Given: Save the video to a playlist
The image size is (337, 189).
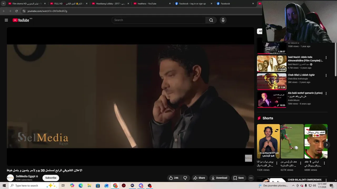Looking at the screenshot, I should [239, 178].
